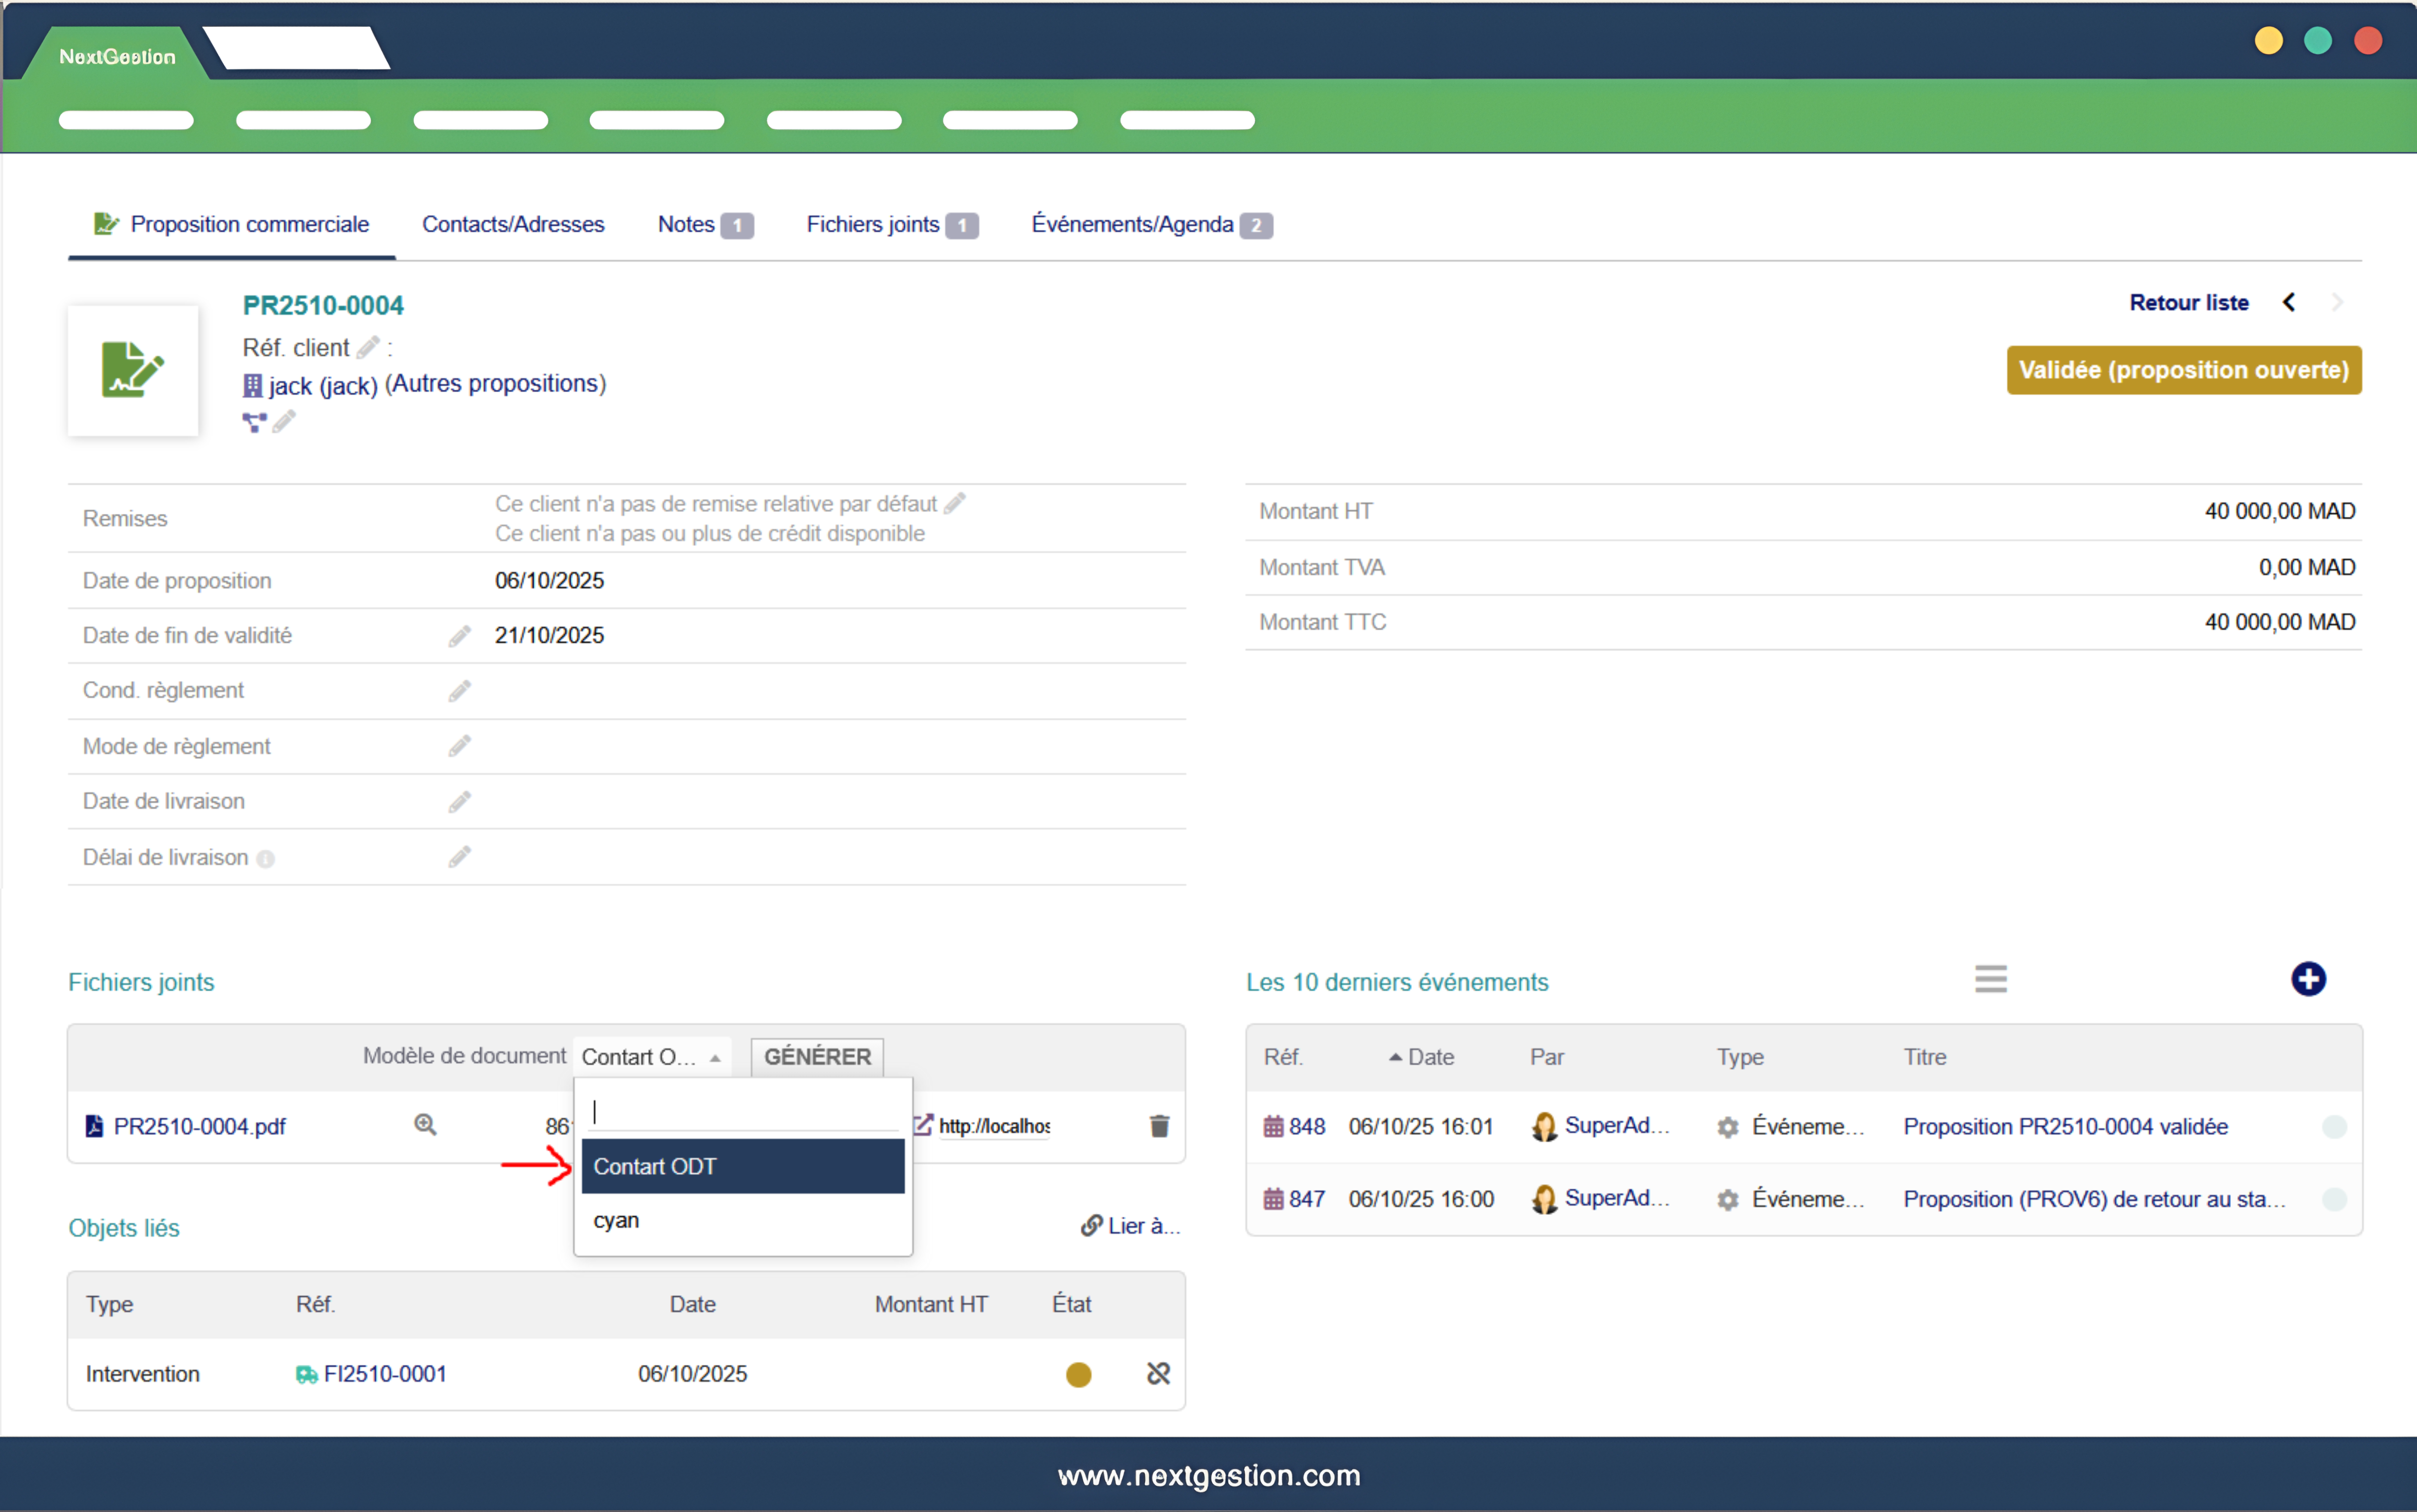The image size is (2417, 1512).
Task: Delete PR2510-0004.pdf with the trash icon
Action: tap(1159, 1126)
